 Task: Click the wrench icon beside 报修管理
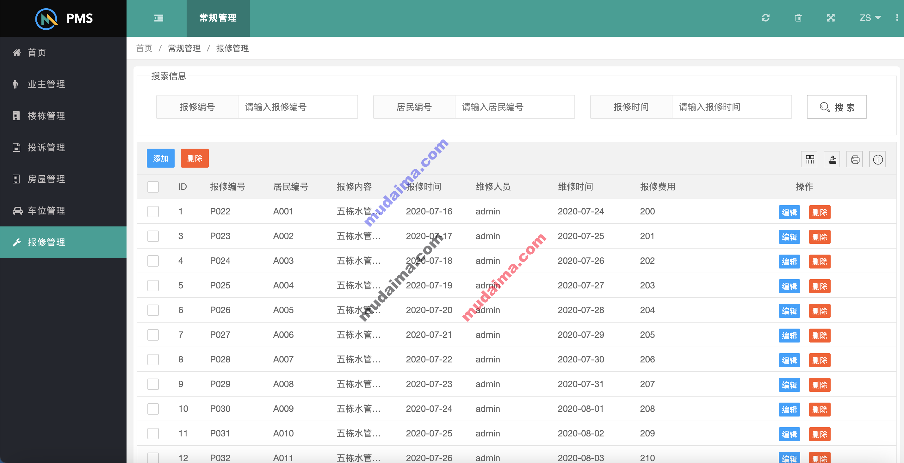pyautogui.click(x=16, y=242)
